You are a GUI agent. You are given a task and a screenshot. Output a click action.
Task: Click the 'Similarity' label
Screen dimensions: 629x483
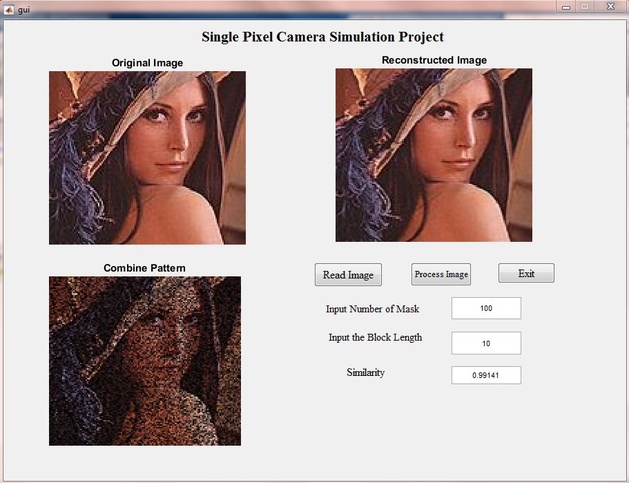pyautogui.click(x=365, y=372)
